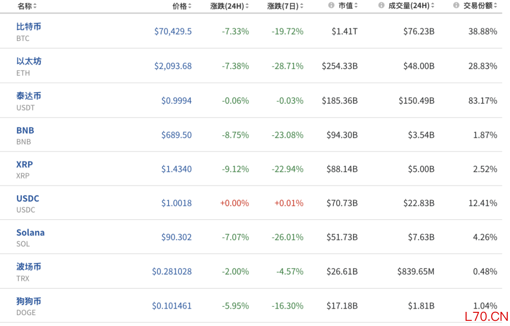Select the BTC ticker text
This screenshot has width=510, height=326.
coord(23,39)
